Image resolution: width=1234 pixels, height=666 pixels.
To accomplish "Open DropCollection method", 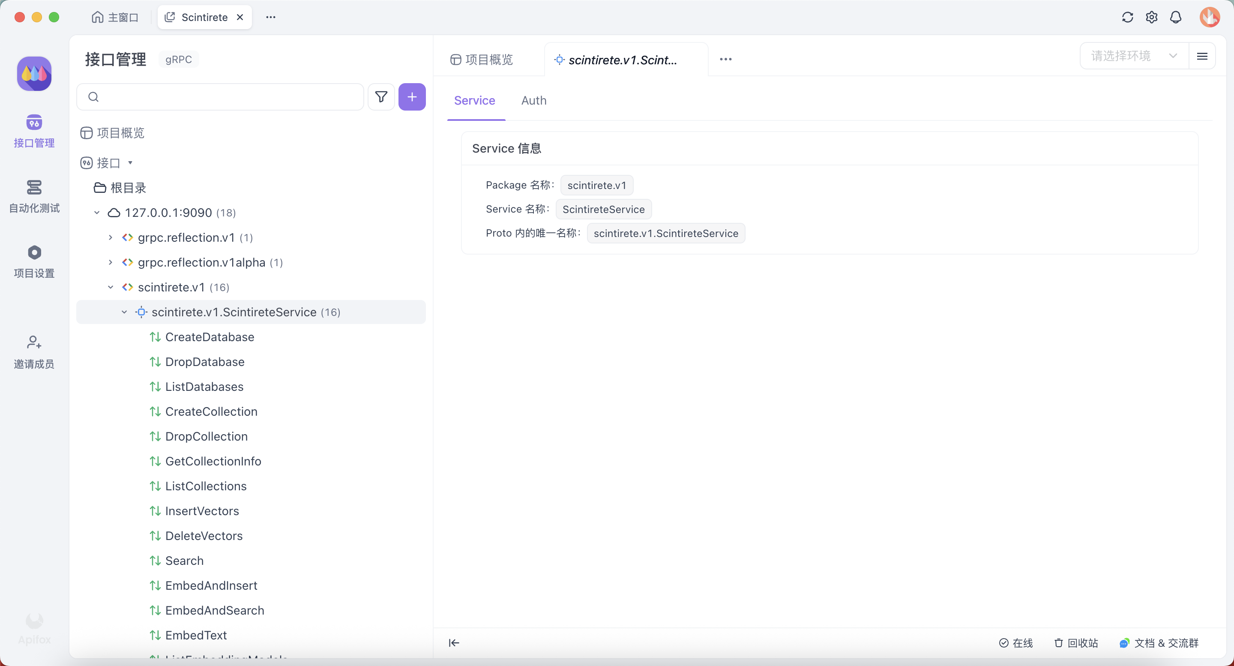I will [207, 436].
